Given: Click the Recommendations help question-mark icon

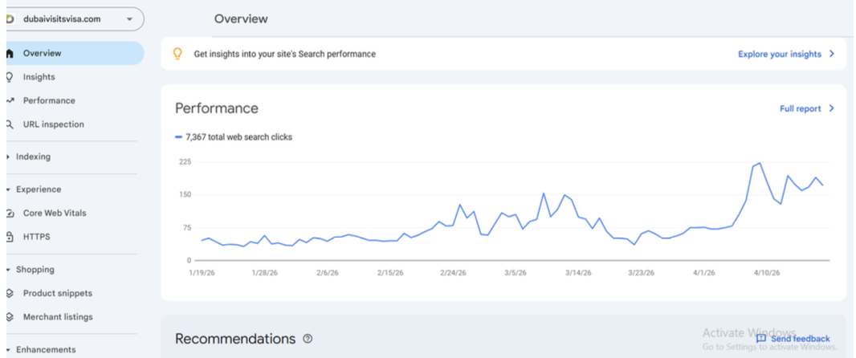Looking at the screenshot, I should pyautogui.click(x=308, y=339).
